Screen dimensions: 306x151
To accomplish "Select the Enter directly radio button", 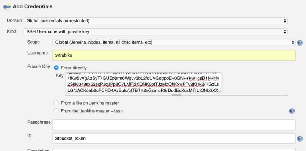I will coord(56,68).
